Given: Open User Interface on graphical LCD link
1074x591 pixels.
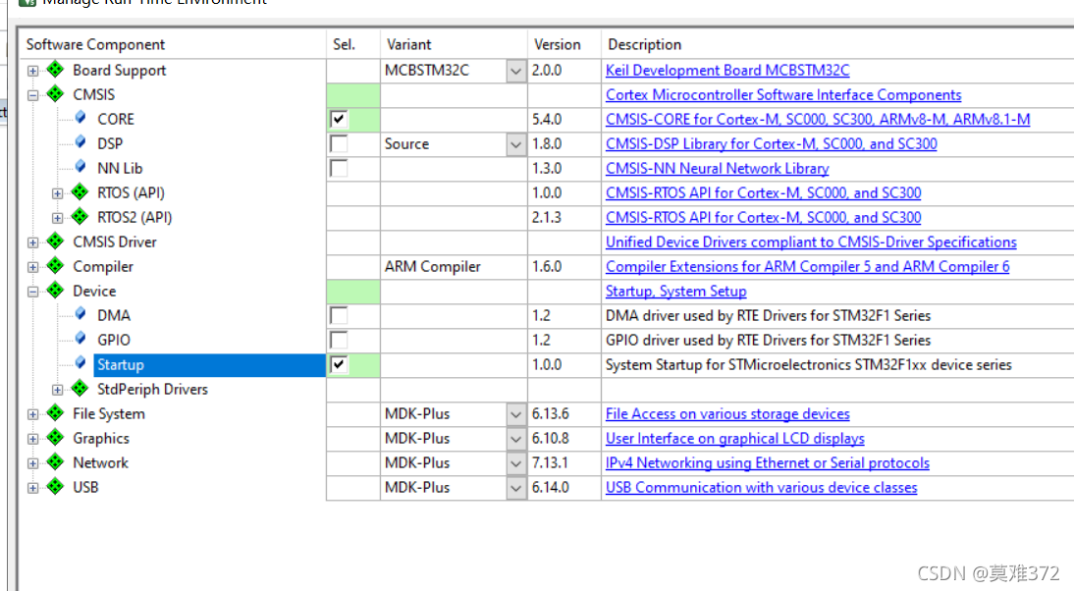Looking at the screenshot, I should [735, 439].
